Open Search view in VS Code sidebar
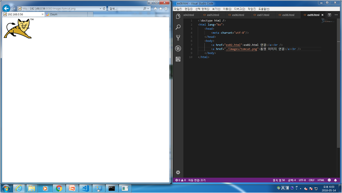This screenshot has width=342, height=193. [x=178, y=27]
